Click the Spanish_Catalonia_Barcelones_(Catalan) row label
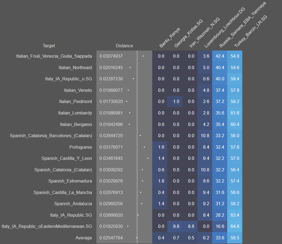Viewport: 282px width, 244px height. [51, 136]
